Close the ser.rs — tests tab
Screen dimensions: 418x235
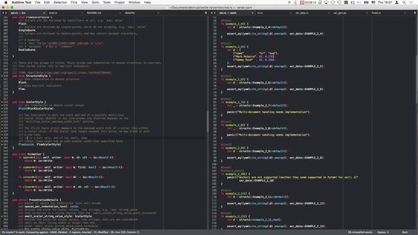point(252,13)
